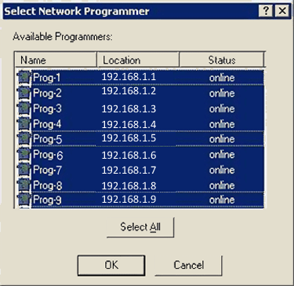Sort list by Location column header
This screenshot has height=286, width=294.
[x=138, y=60]
